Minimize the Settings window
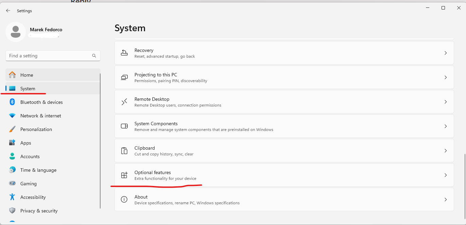The width and height of the screenshot is (466, 225). pyautogui.click(x=428, y=8)
